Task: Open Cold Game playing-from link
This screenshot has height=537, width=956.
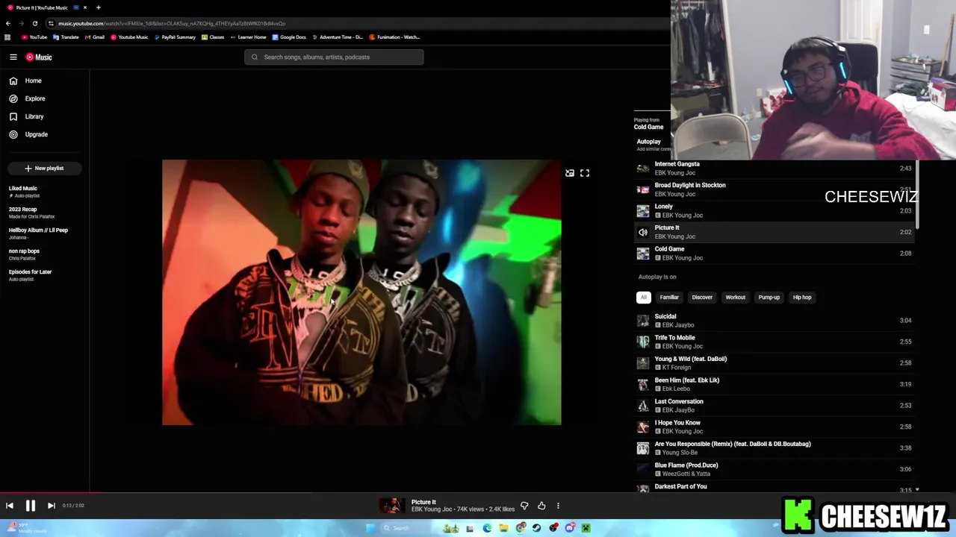Action: click(x=648, y=127)
